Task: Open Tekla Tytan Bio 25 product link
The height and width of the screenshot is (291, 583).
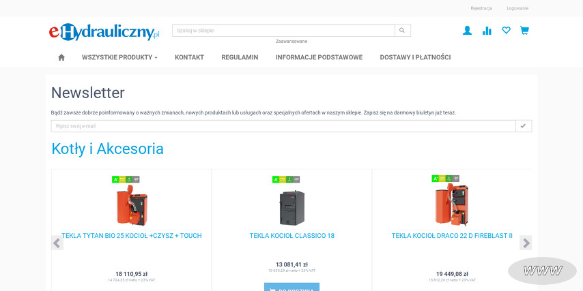Action: click(x=132, y=236)
